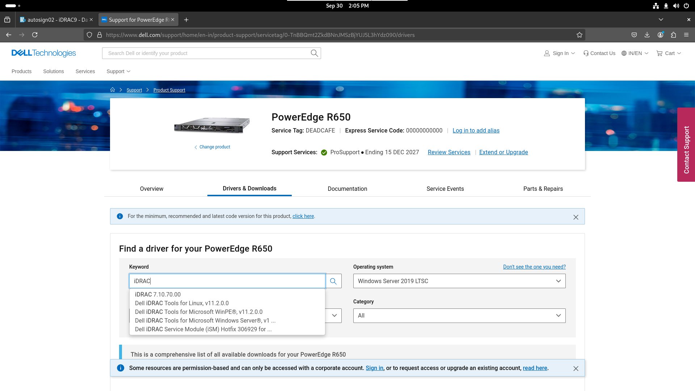
Task: Click the Keyword input containing iDRAC
Action: [x=227, y=281]
